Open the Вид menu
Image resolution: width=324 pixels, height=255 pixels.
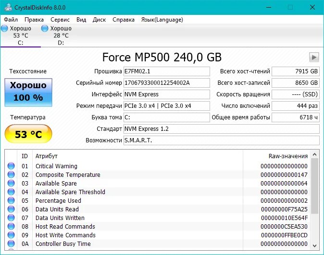pyautogui.click(x=81, y=20)
